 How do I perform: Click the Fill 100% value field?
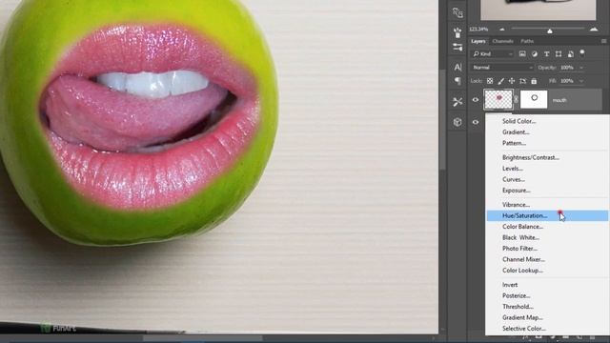(x=568, y=81)
